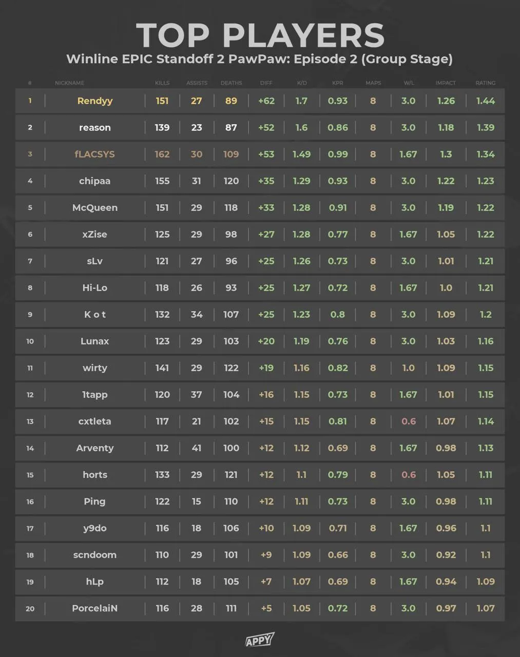
Task: Click chipaa's maps value 8
Action: 373,181
